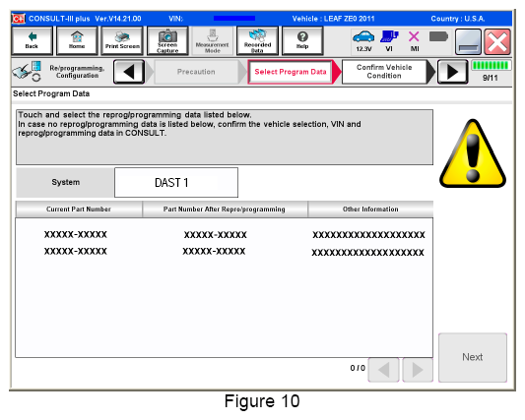Click the Current Part Number column header
The height and width of the screenshot is (420, 525).
click(79, 210)
